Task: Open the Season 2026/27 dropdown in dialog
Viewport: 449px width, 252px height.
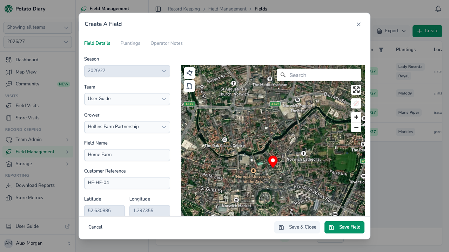Action: point(127,71)
